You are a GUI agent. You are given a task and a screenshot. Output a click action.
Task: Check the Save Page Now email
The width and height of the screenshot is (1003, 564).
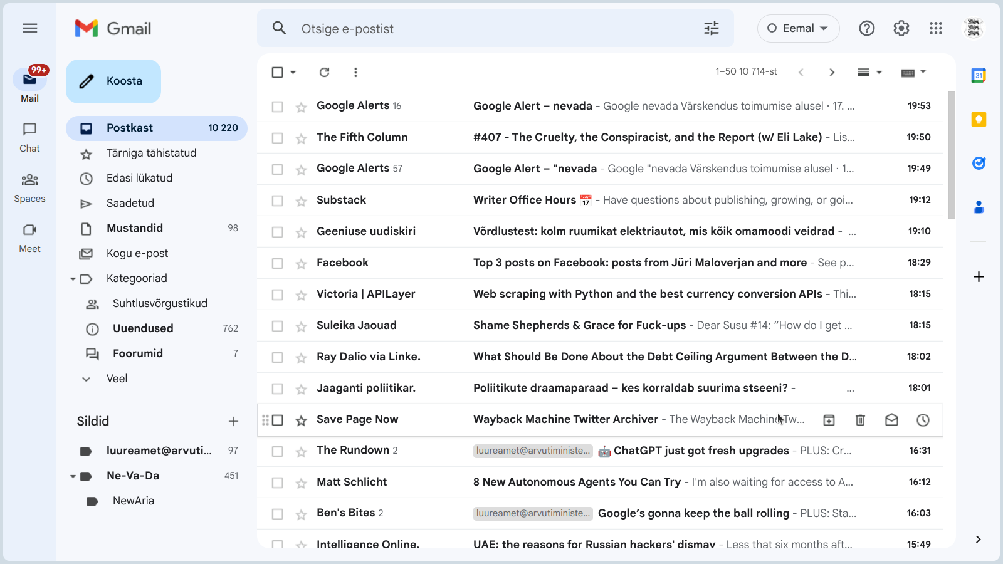pyautogui.click(x=277, y=420)
